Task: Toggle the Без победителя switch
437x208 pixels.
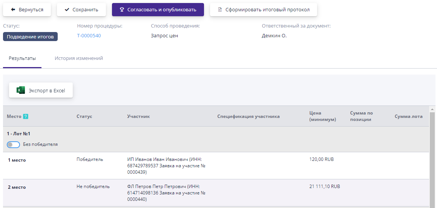Action: coord(13,145)
